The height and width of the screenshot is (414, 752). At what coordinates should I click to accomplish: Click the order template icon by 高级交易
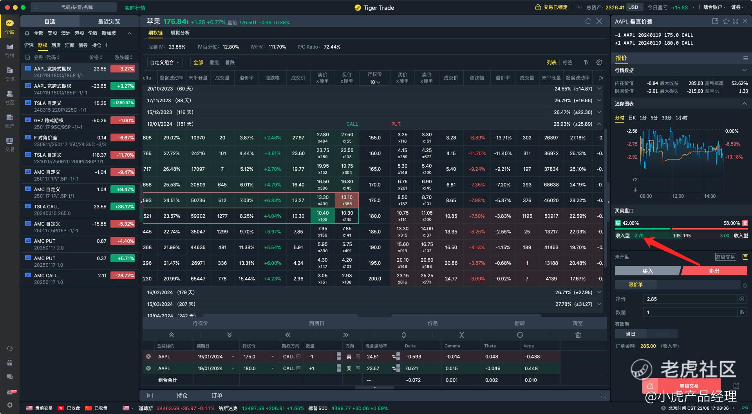click(745, 257)
